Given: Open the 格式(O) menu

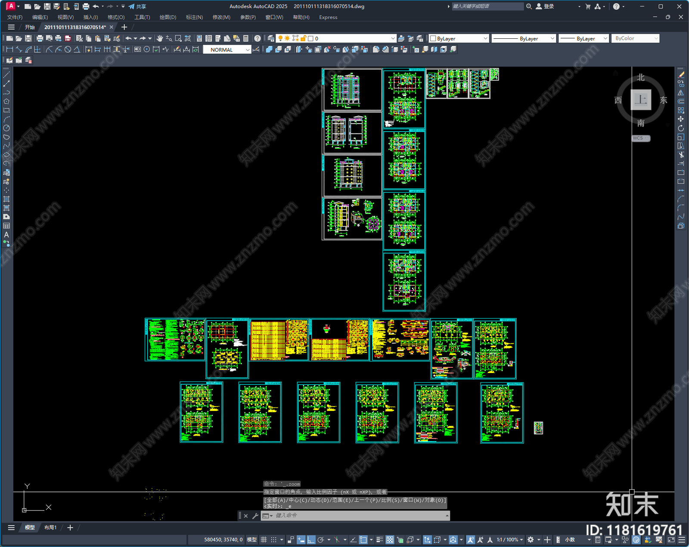Looking at the screenshot, I should pos(116,17).
